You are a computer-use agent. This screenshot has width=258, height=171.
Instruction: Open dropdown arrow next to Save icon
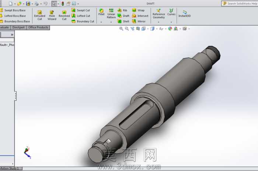click(32, 4)
